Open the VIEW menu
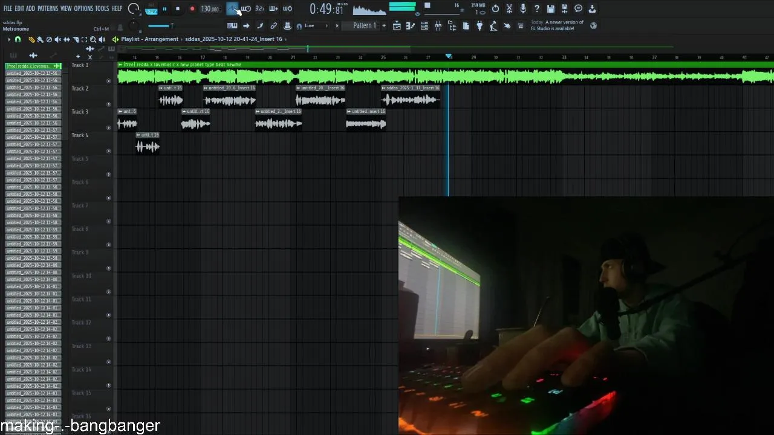This screenshot has height=435, width=774. [66, 8]
